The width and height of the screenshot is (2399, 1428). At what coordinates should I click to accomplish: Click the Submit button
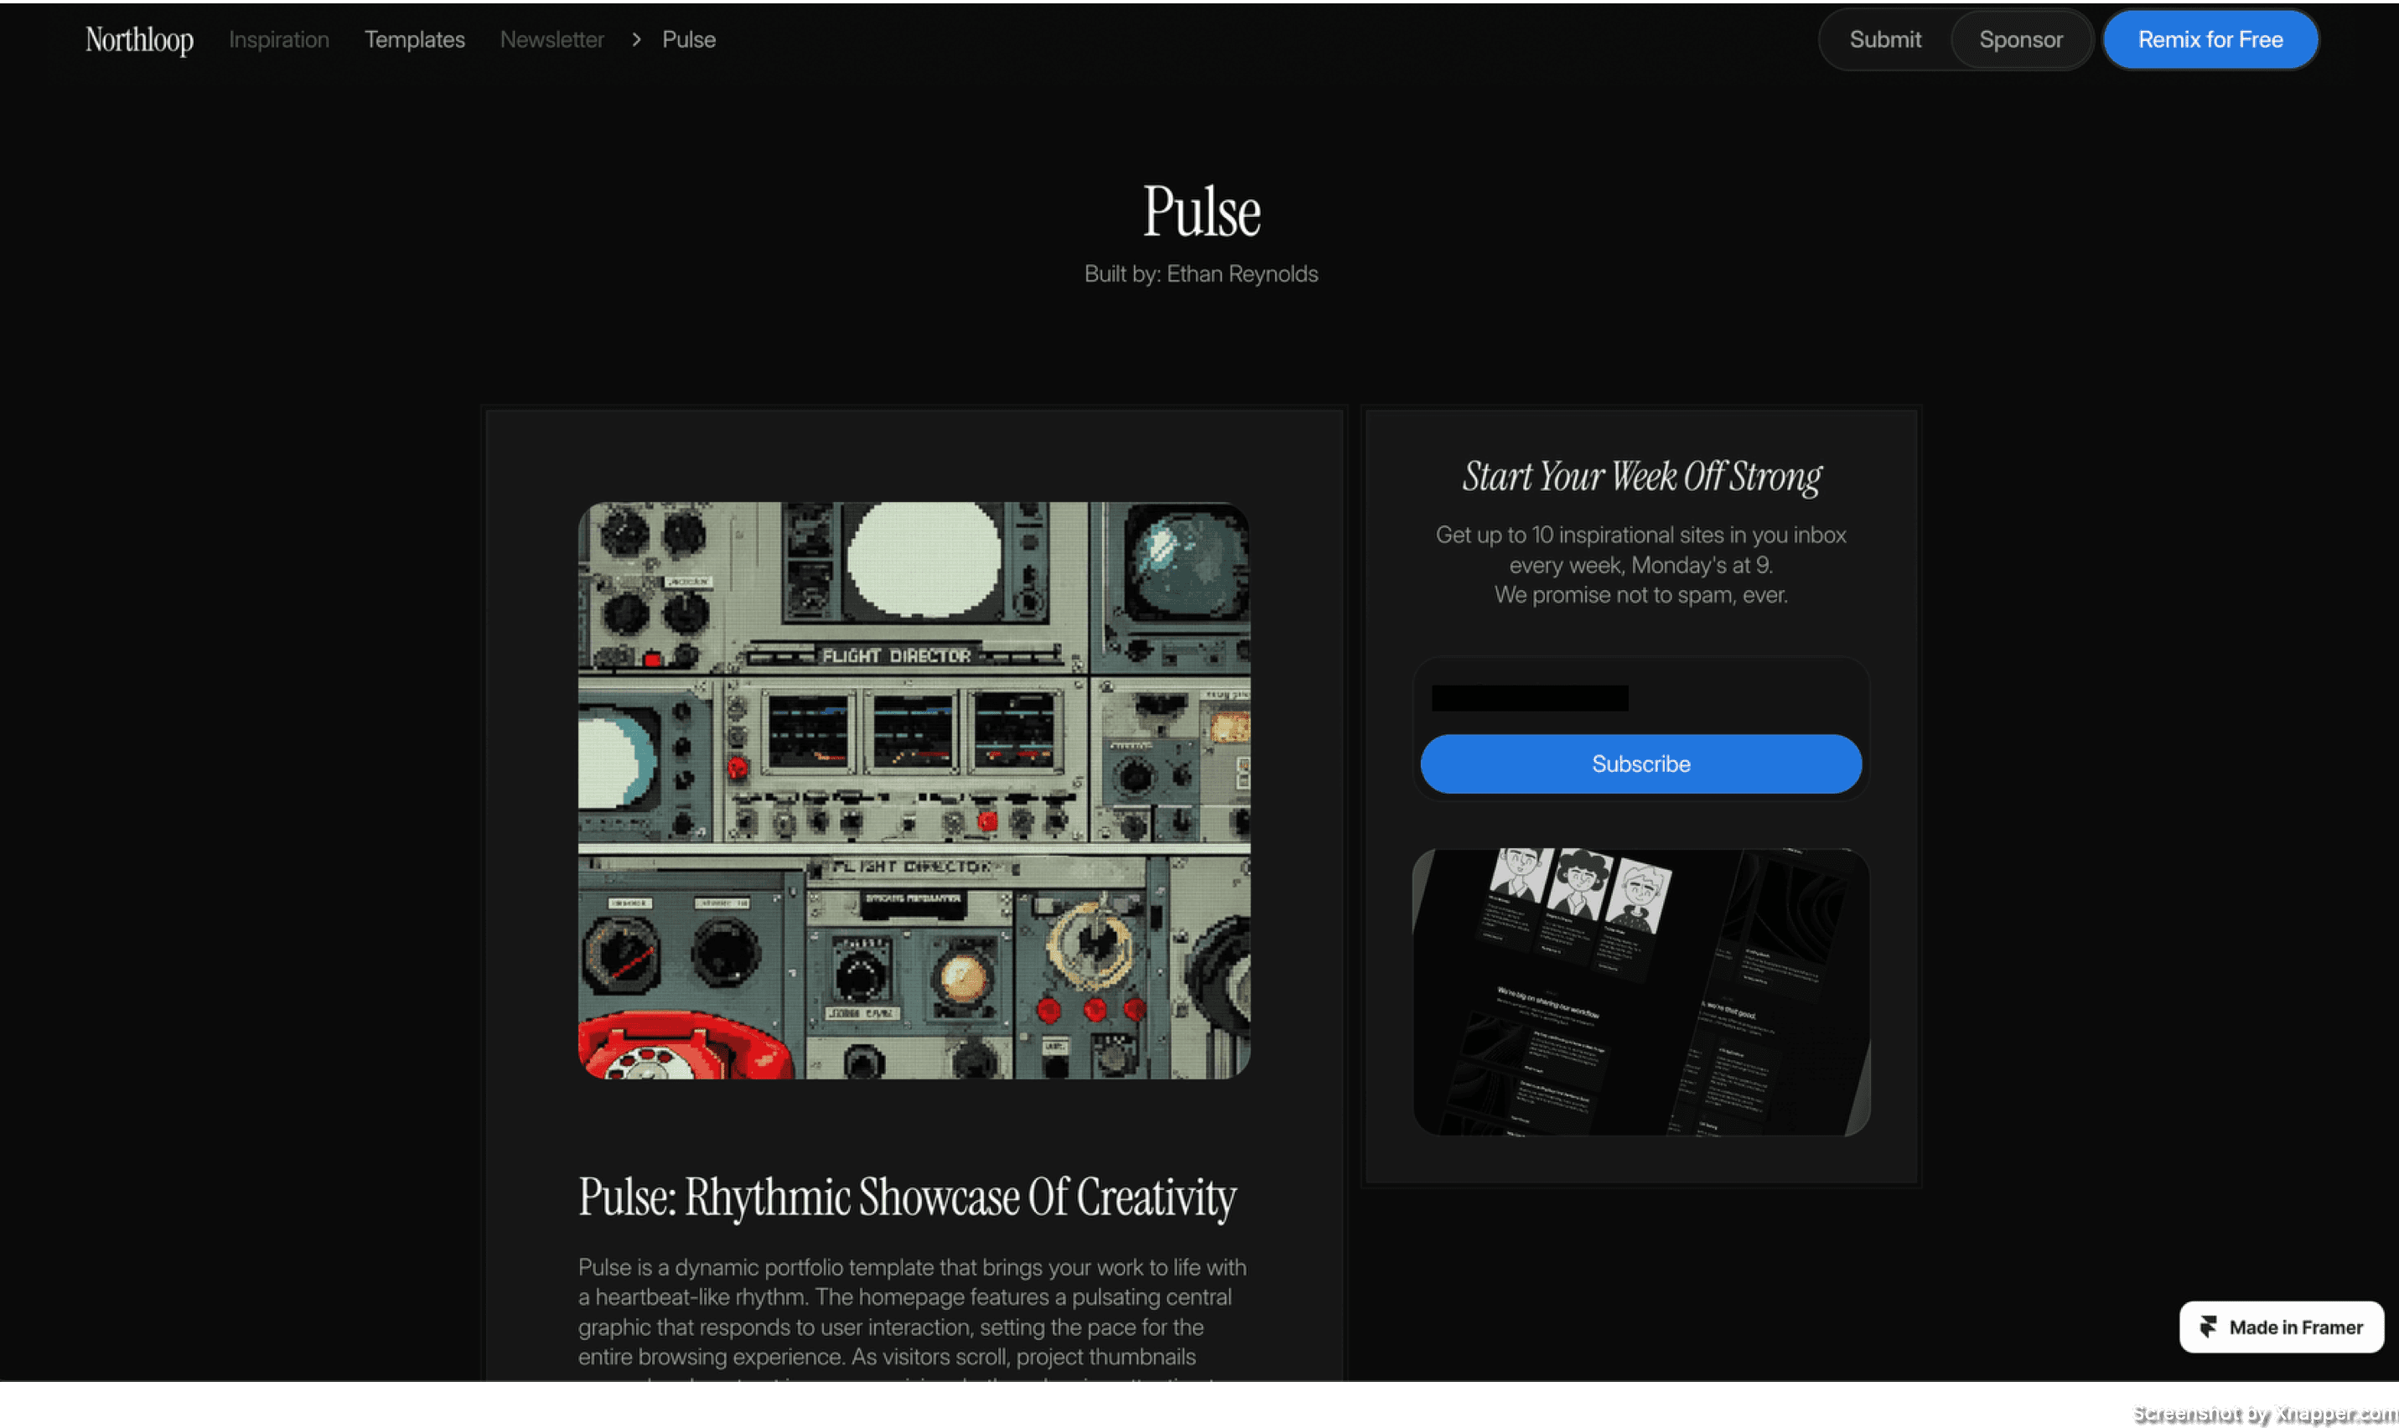click(x=1885, y=39)
